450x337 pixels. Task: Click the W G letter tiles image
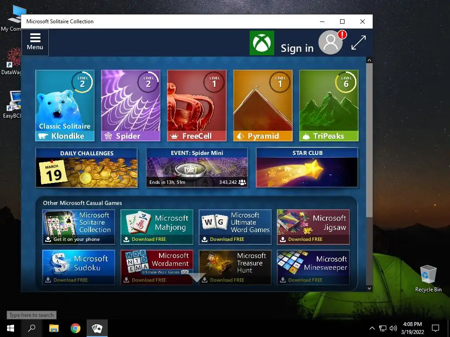click(x=214, y=222)
